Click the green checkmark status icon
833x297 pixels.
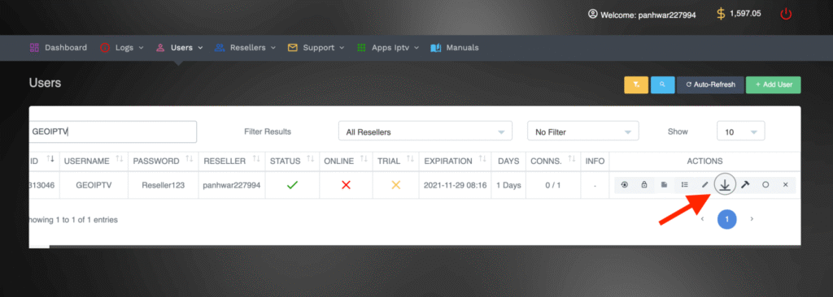point(292,185)
